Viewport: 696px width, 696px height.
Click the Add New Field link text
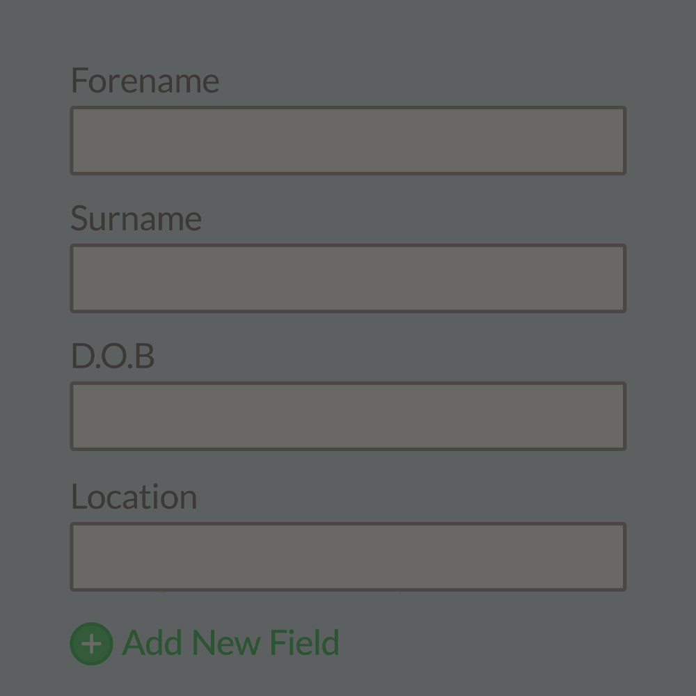231,642
